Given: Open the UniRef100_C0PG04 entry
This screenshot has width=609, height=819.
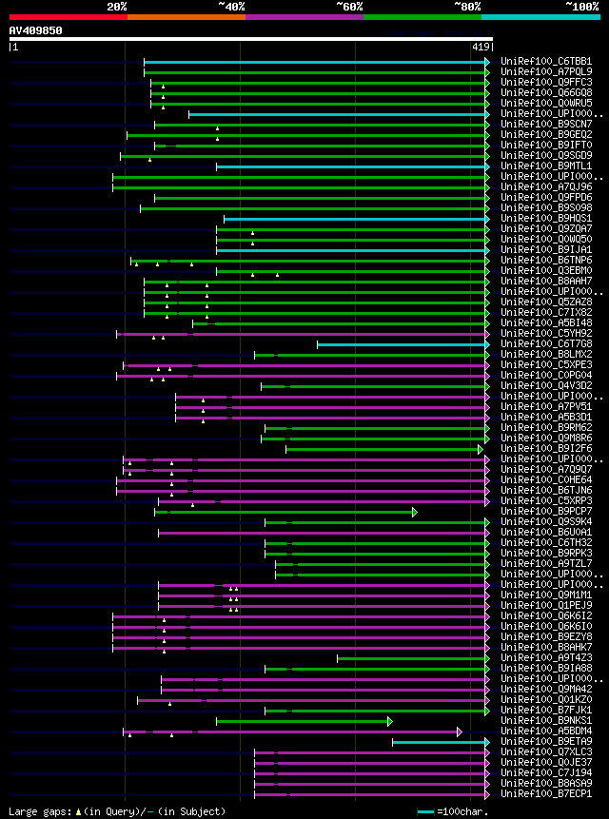Looking at the screenshot, I should 546,376.
